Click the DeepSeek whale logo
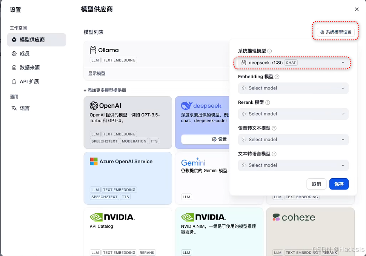Viewport: 366px width, 256px height. click(x=186, y=106)
